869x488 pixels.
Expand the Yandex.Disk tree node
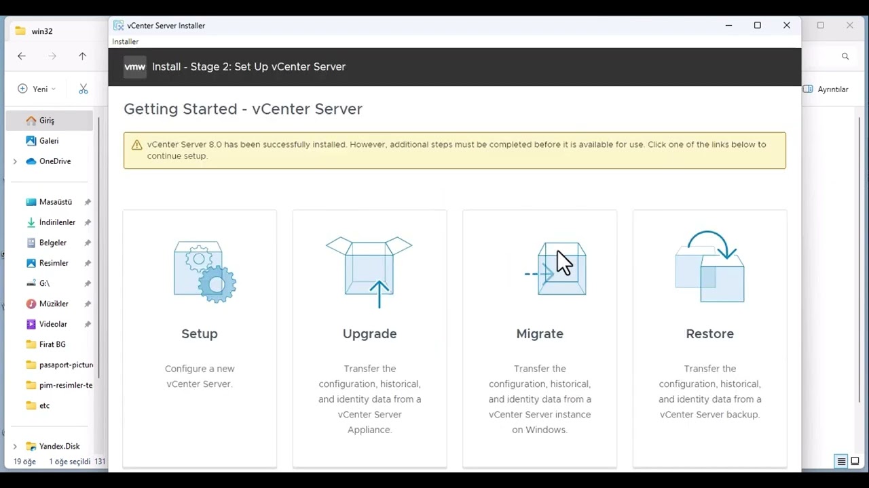click(x=15, y=446)
